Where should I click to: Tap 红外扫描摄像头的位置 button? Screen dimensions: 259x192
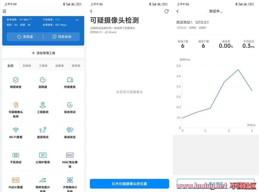(129, 184)
